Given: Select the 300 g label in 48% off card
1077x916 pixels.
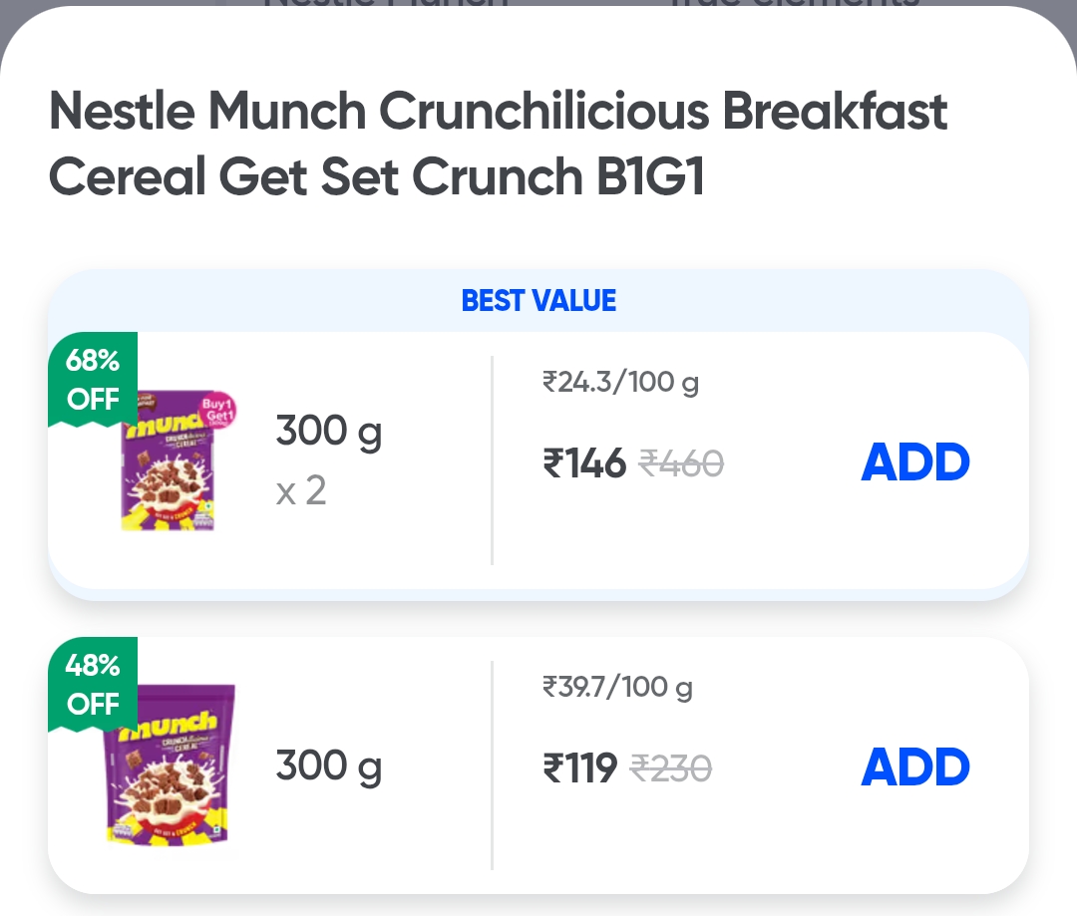Looking at the screenshot, I should (x=329, y=766).
